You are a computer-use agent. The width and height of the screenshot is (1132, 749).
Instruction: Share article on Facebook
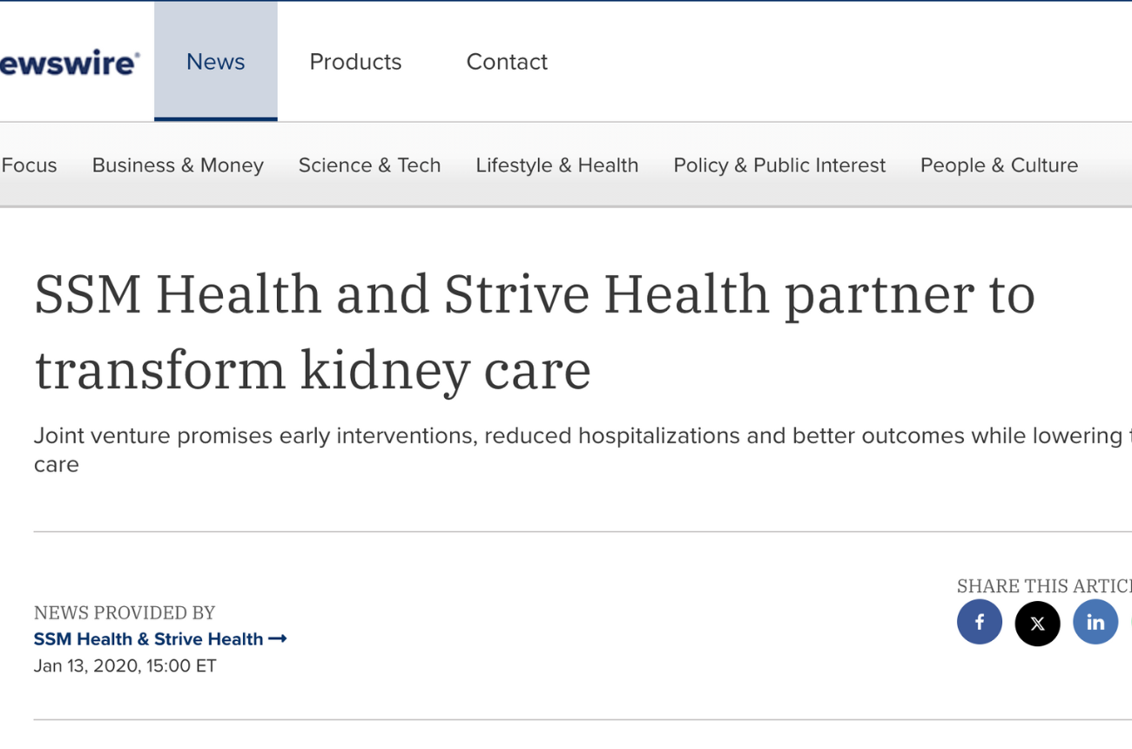click(980, 623)
